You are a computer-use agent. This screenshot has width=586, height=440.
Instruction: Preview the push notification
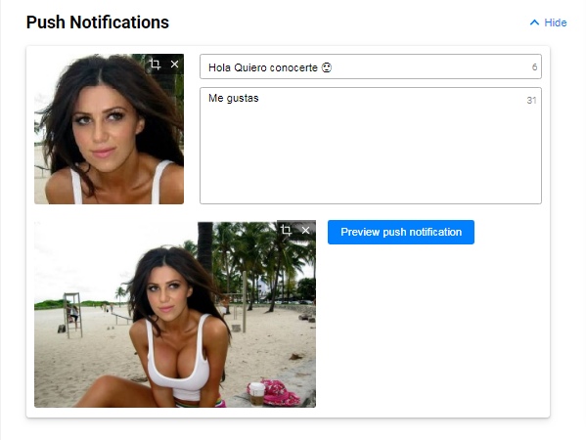[401, 232]
